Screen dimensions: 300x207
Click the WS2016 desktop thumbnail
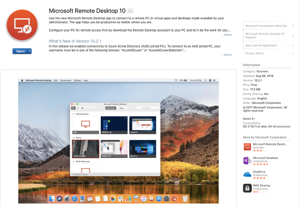(x=143, y=125)
